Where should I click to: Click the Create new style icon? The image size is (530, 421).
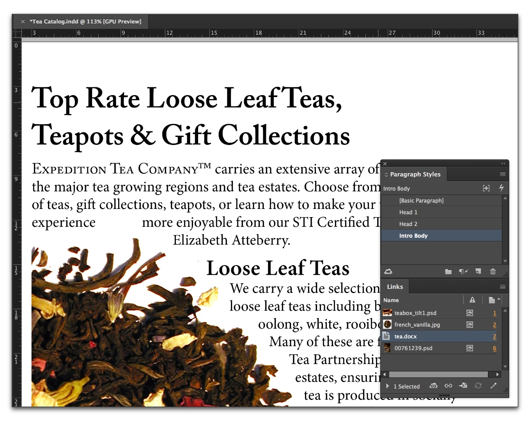pyautogui.click(x=478, y=271)
